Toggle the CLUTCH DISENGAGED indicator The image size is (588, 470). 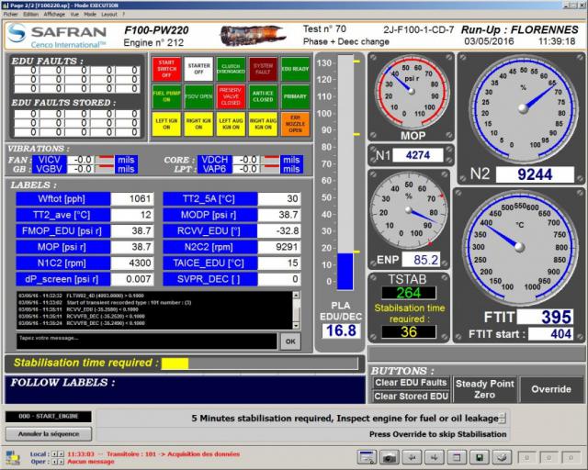pyautogui.click(x=231, y=69)
